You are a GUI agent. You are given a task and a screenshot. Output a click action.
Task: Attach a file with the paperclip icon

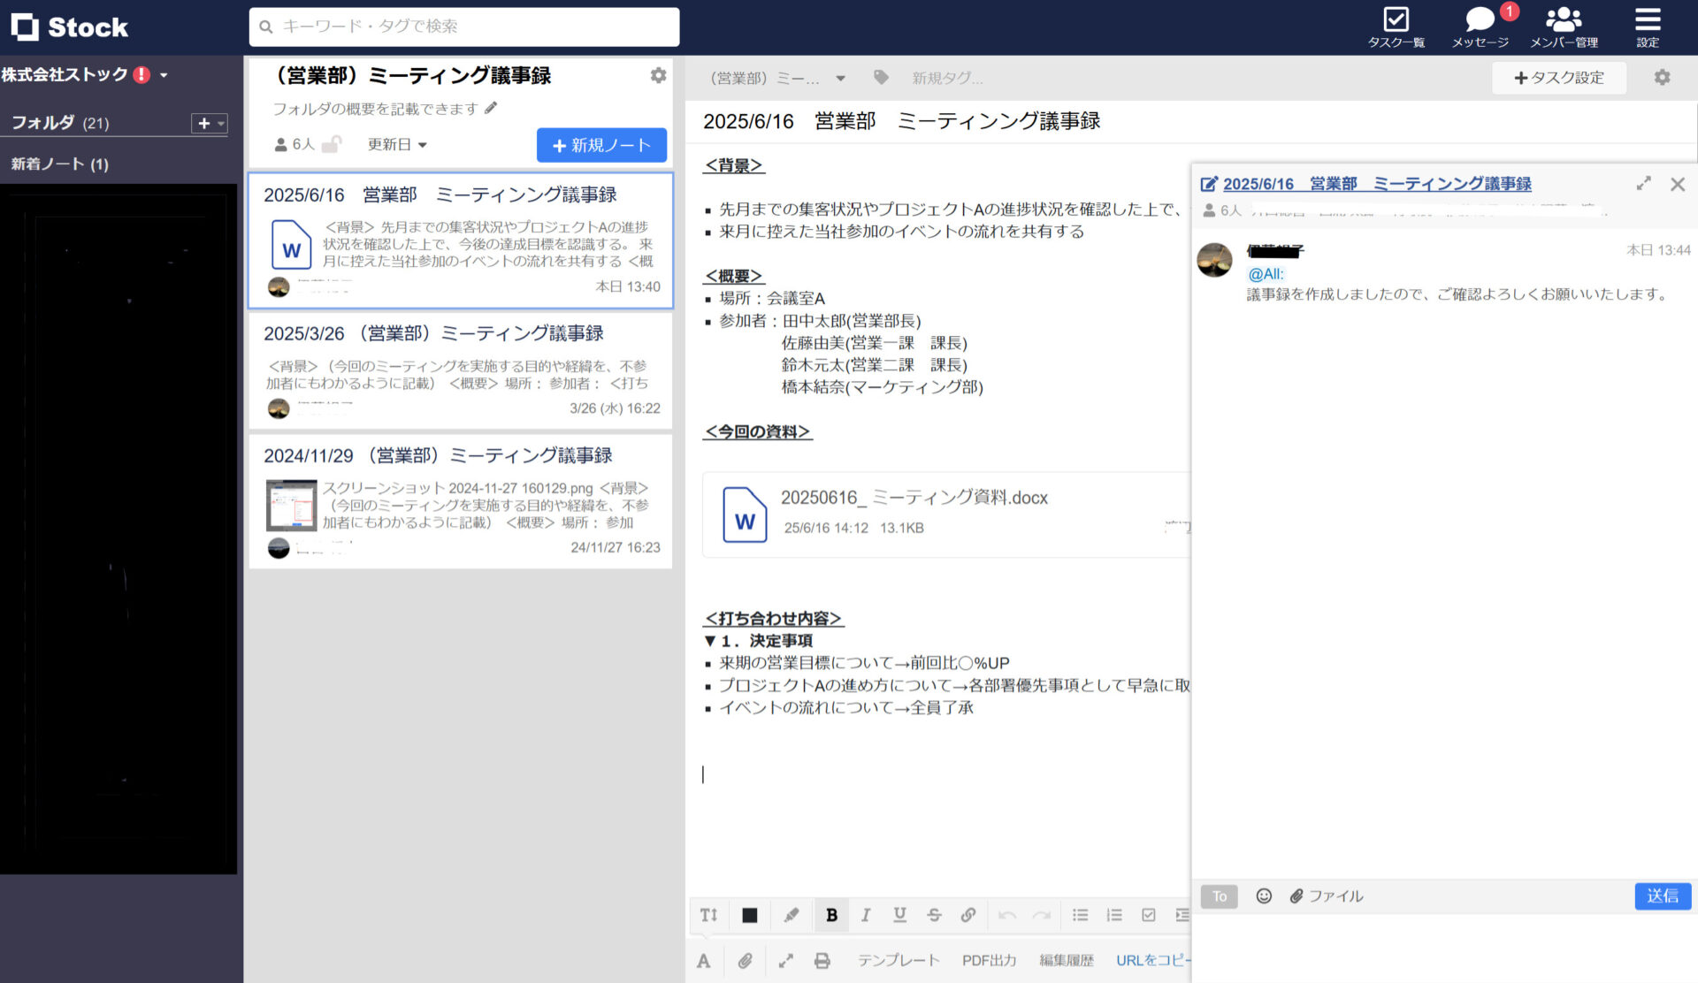tap(746, 961)
